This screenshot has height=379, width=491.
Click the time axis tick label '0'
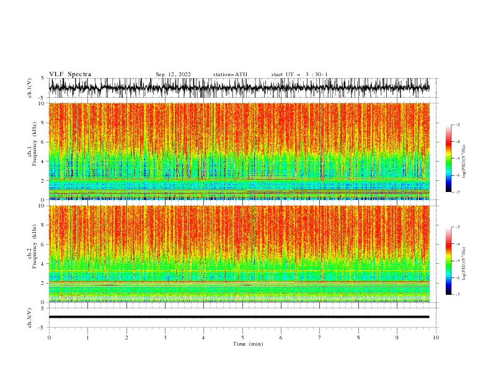(x=49, y=338)
